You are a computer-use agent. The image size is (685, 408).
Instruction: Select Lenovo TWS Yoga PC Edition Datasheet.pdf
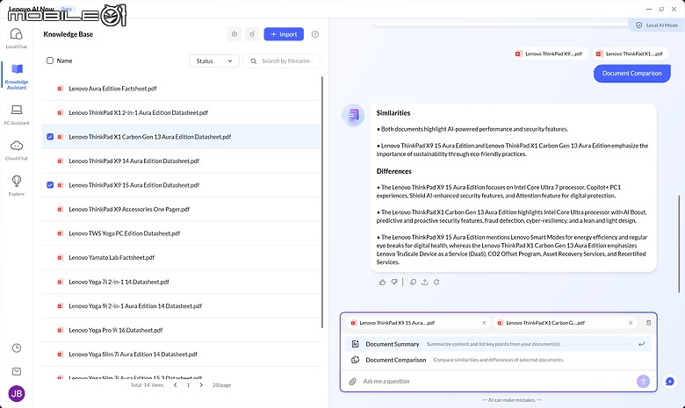tap(181, 233)
